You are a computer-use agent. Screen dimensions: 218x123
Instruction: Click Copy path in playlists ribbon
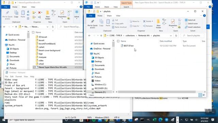[118, 24]
